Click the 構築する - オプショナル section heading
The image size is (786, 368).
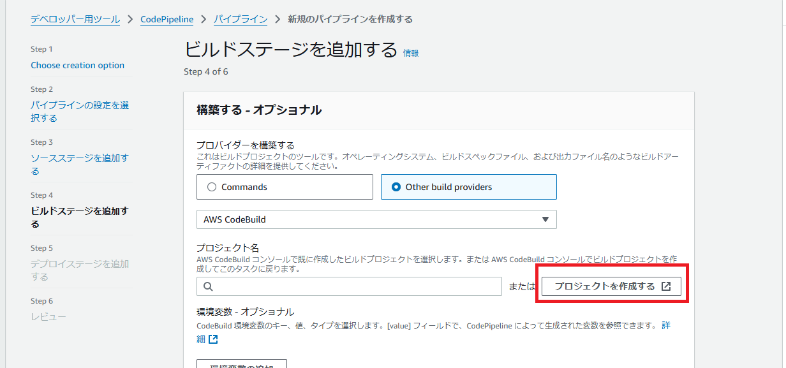[259, 110]
